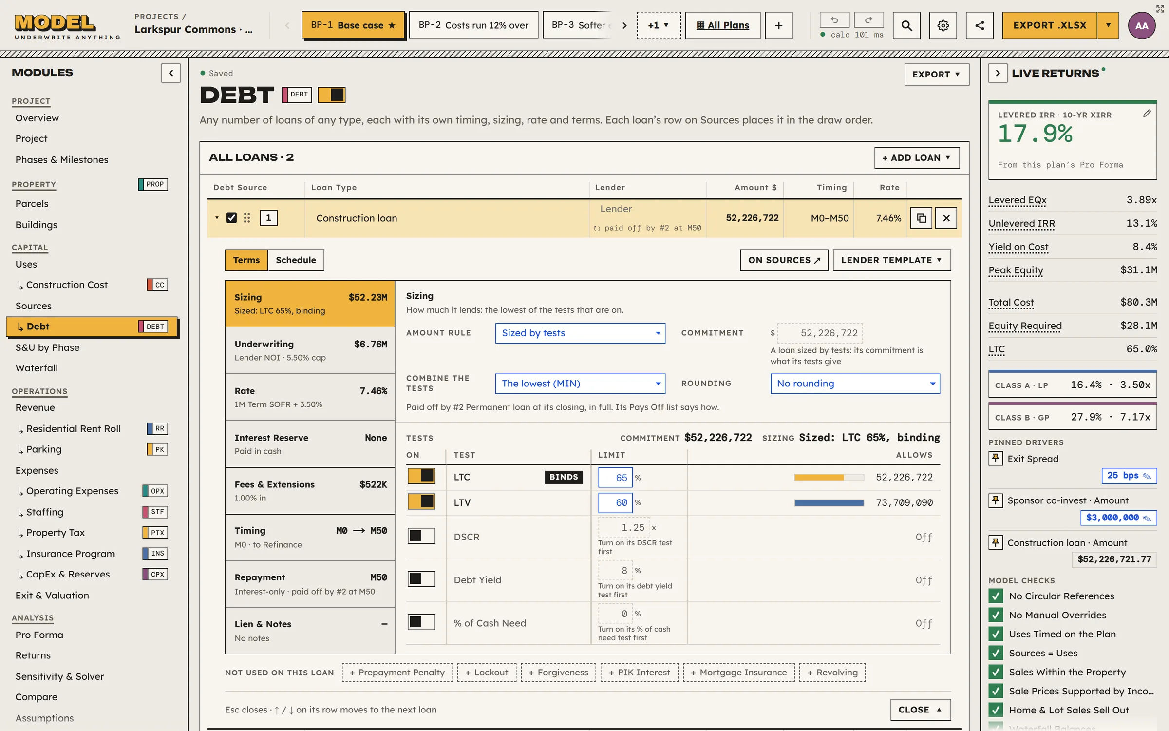
Task: Switch to the Schedule tab
Action: (x=296, y=260)
